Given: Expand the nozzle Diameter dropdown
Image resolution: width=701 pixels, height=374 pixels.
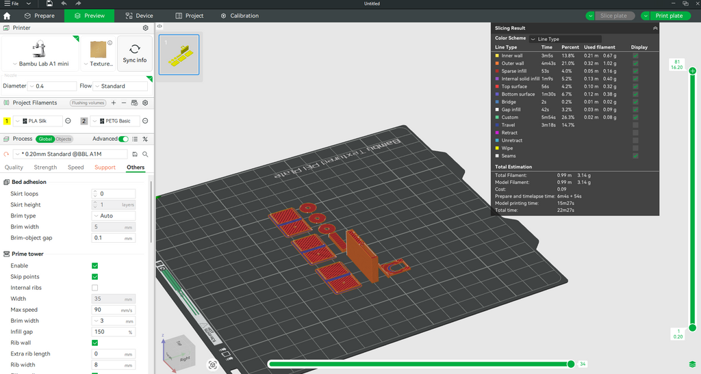Looking at the screenshot, I should 53,86.
